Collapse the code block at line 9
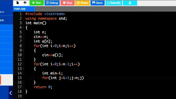Viewport: 176px width, 99px height. click(x=23, y=50)
